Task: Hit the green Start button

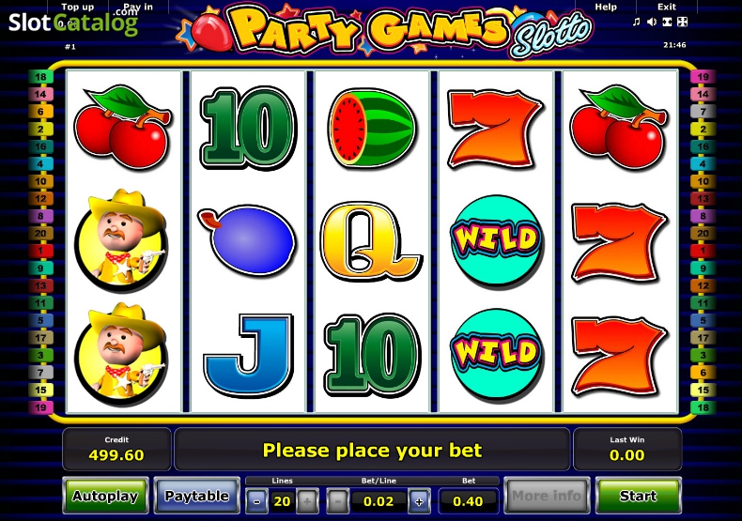Action: point(638,496)
